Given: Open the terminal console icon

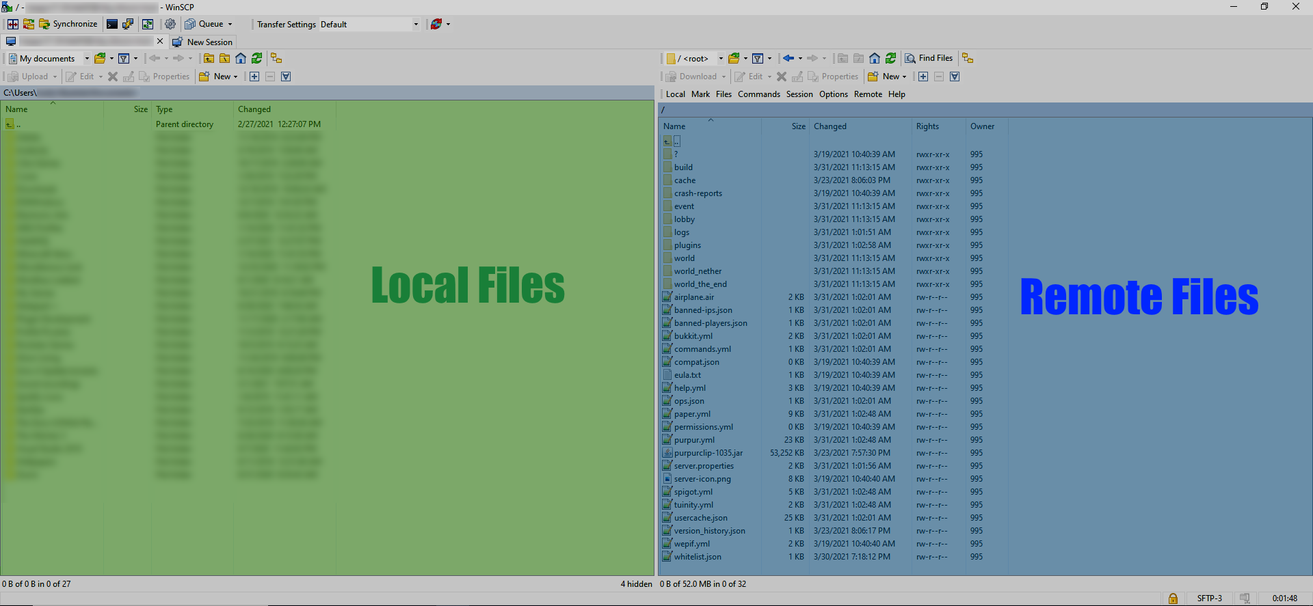Looking at the screenshot, I should coord(112,24).
